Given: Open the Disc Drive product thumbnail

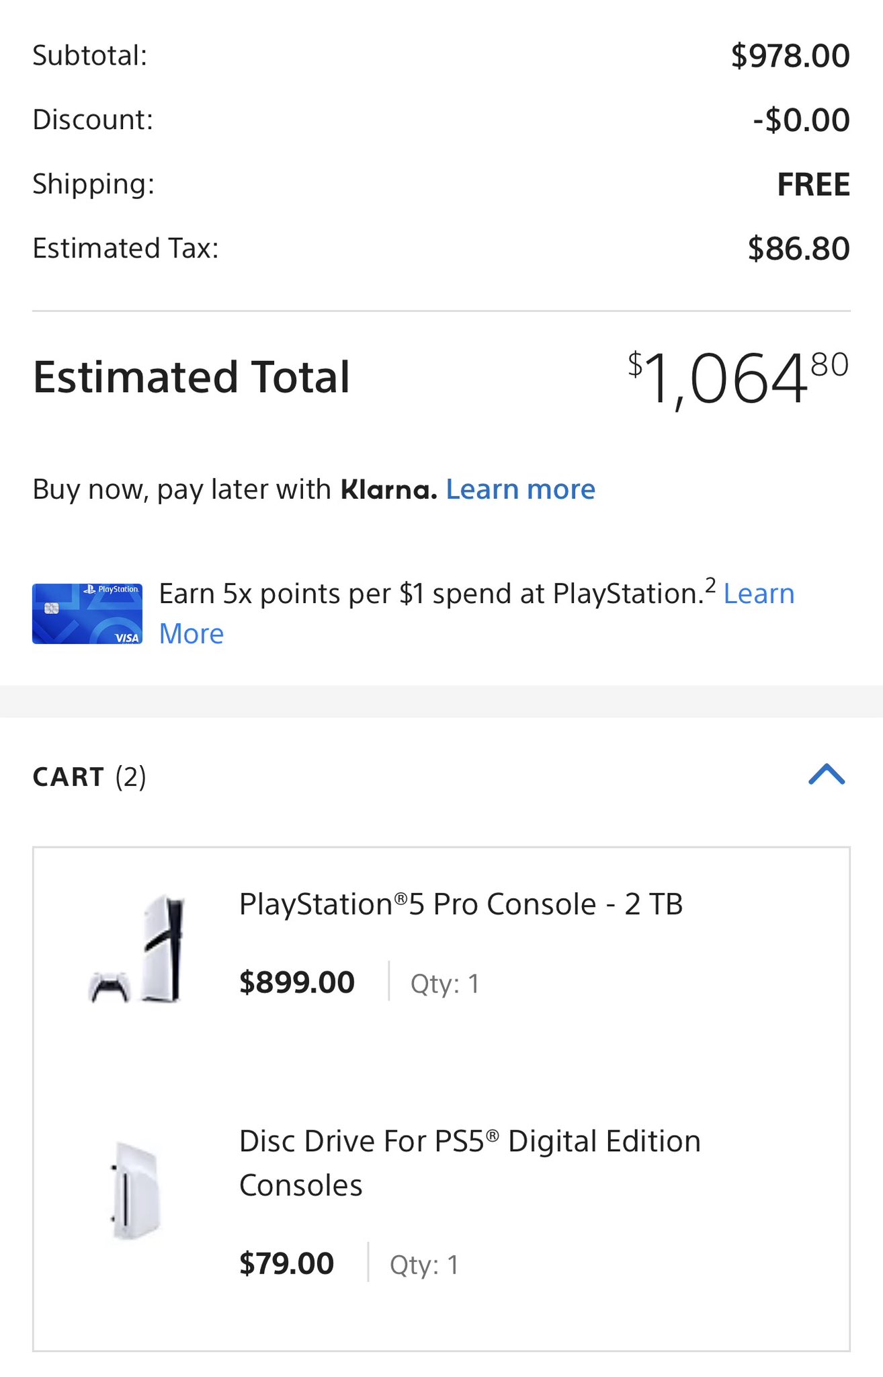Looking at the screenshot, I should (x=136, y=1190).
